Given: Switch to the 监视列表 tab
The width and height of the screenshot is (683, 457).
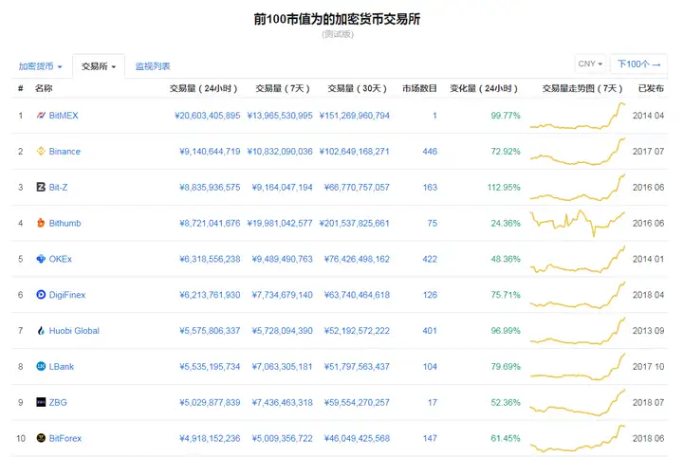Looking at the screenshot, I should (x=153, y=66).
